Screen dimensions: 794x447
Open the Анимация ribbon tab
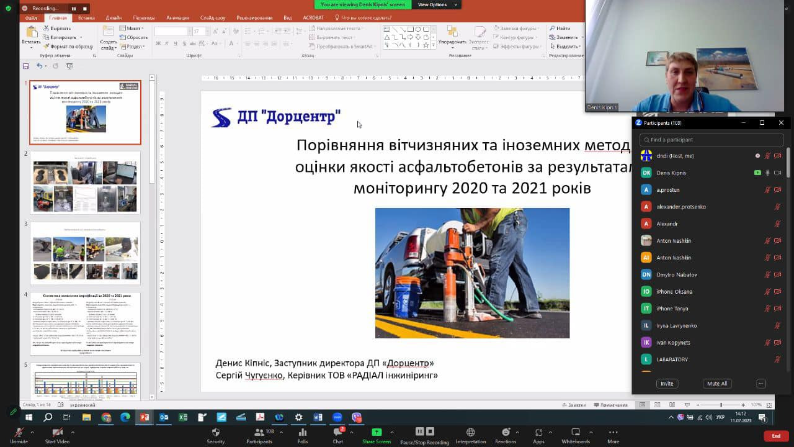click(x=177, y=18)
